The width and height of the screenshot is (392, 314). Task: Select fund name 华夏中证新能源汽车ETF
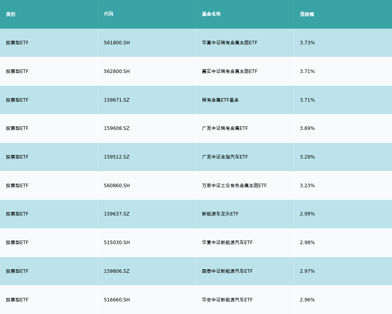point(227,243)
